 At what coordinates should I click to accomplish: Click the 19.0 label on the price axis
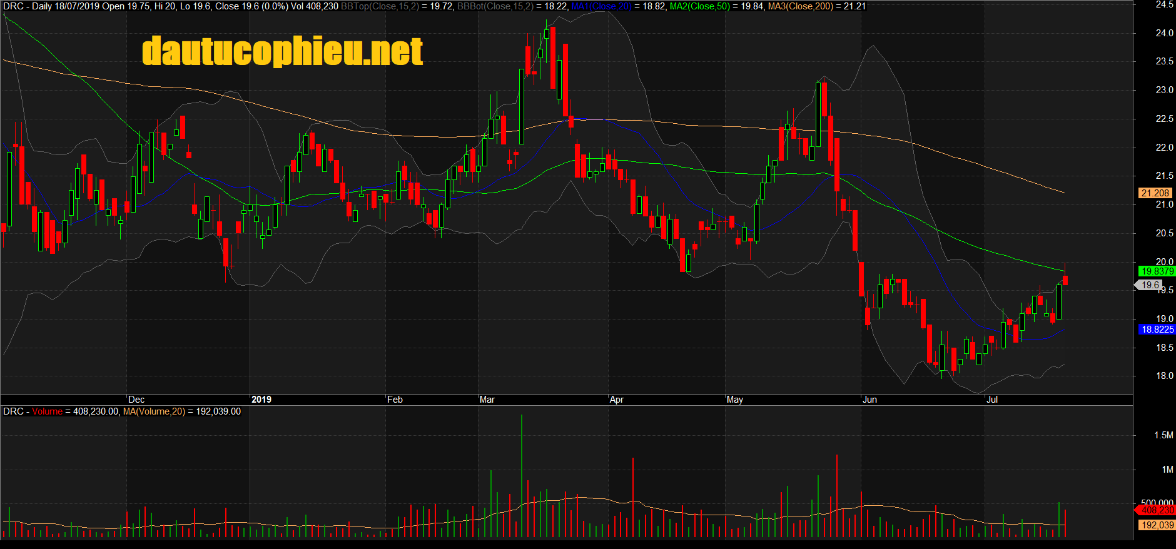1164,319
